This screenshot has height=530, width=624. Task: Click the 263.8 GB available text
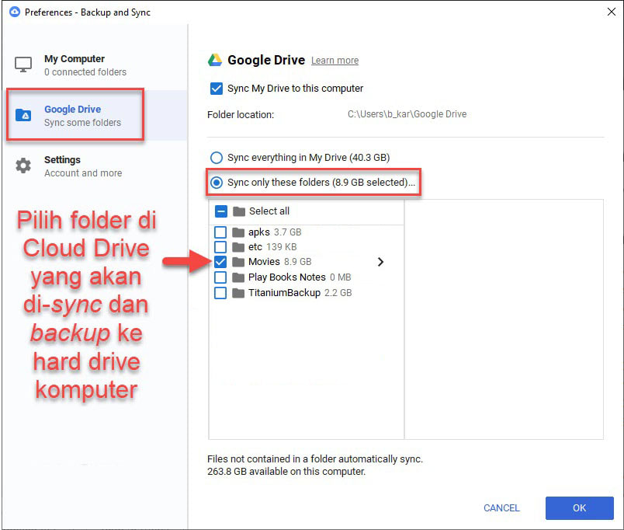[x=286, y=472]
